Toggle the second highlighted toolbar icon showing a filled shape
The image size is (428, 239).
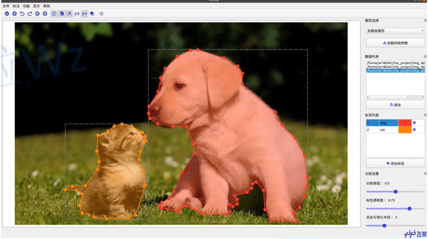click(61, 14)
